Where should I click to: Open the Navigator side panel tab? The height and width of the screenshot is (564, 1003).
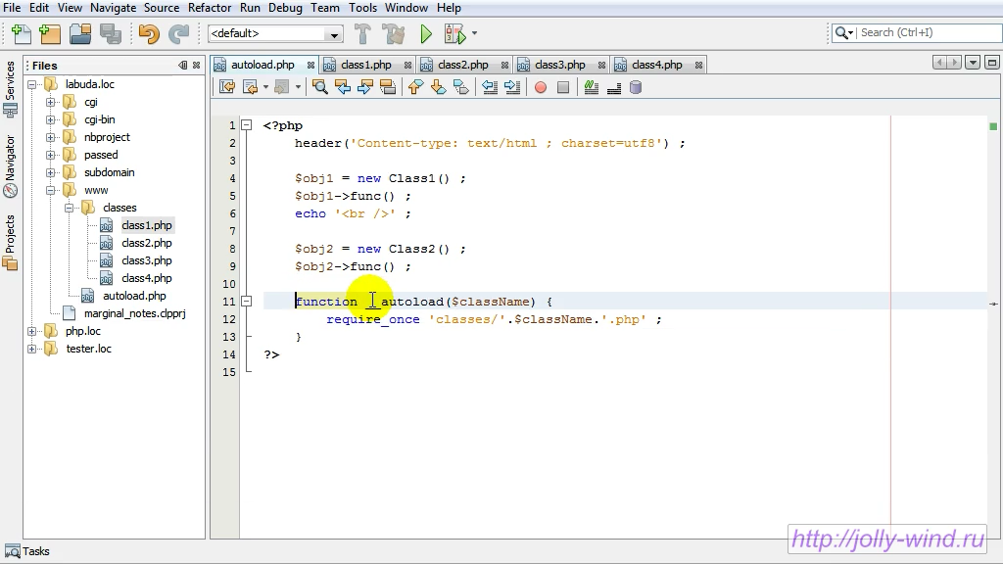(10, 166)
